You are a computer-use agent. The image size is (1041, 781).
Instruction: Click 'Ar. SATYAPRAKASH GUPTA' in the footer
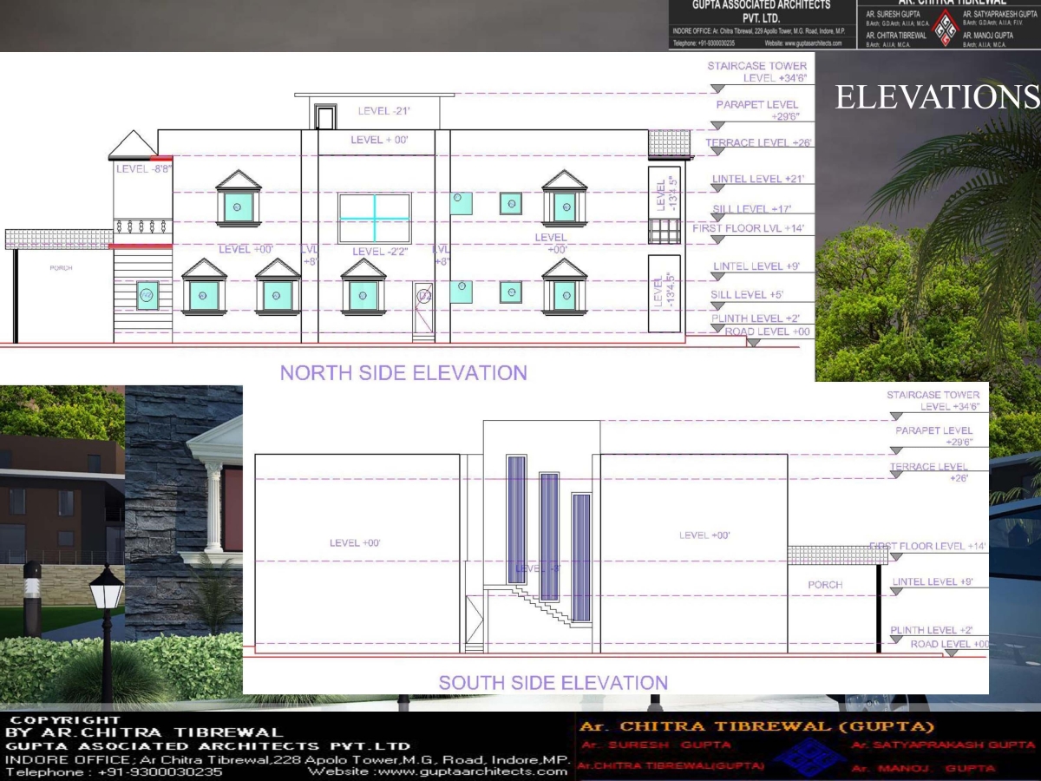click(x=944, y=745)
